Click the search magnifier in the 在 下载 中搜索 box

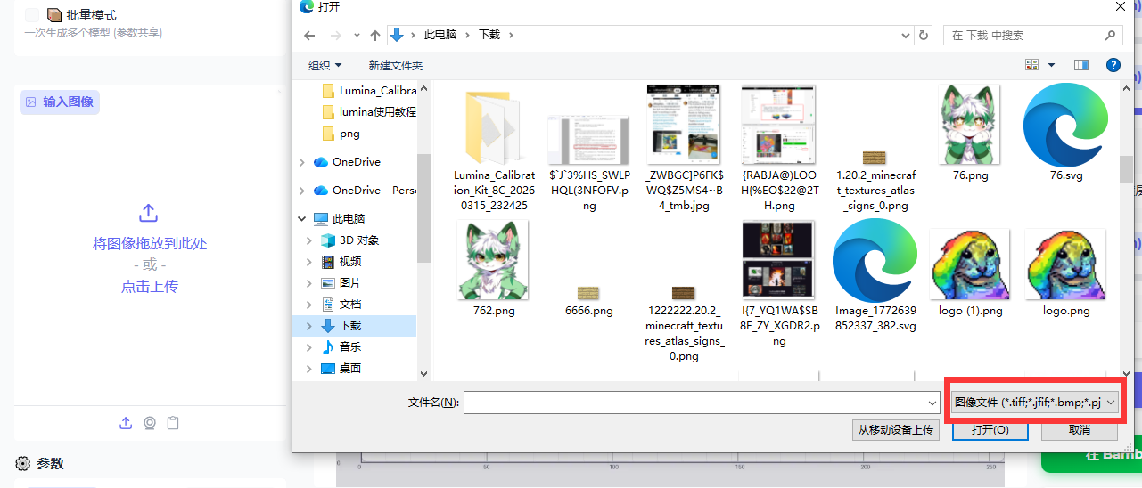pos(1110,35)
